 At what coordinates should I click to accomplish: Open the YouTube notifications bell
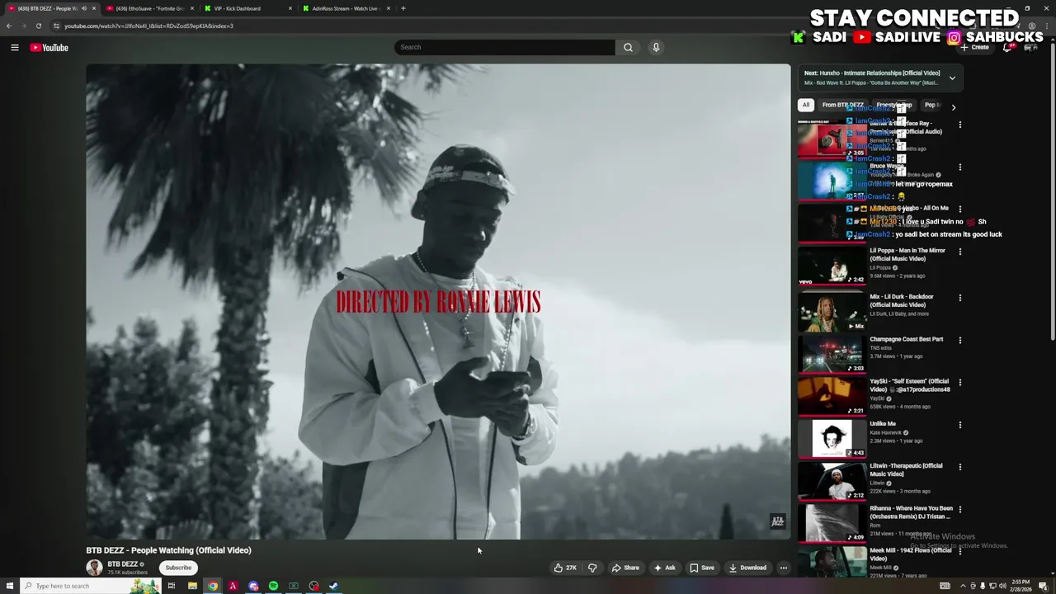pos(1007,47)
